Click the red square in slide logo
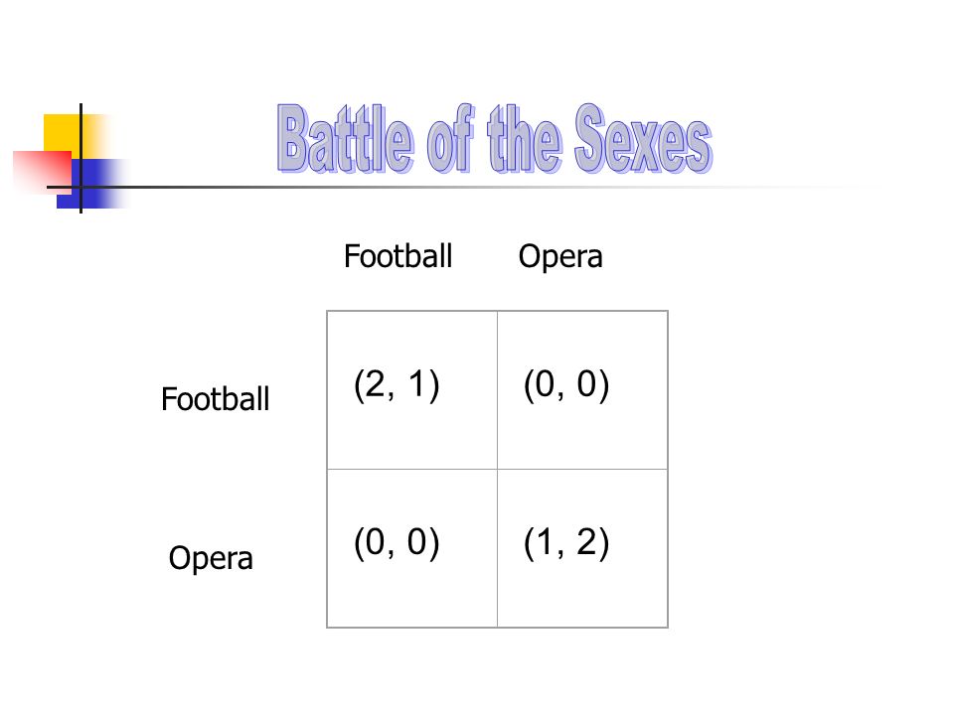Viewport: 954px width, 715px height. coord(44,173)
